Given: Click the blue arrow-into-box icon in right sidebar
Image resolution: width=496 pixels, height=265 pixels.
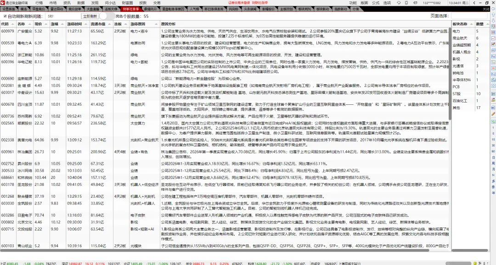Looking at the screenshot, I should click(493, 108).
